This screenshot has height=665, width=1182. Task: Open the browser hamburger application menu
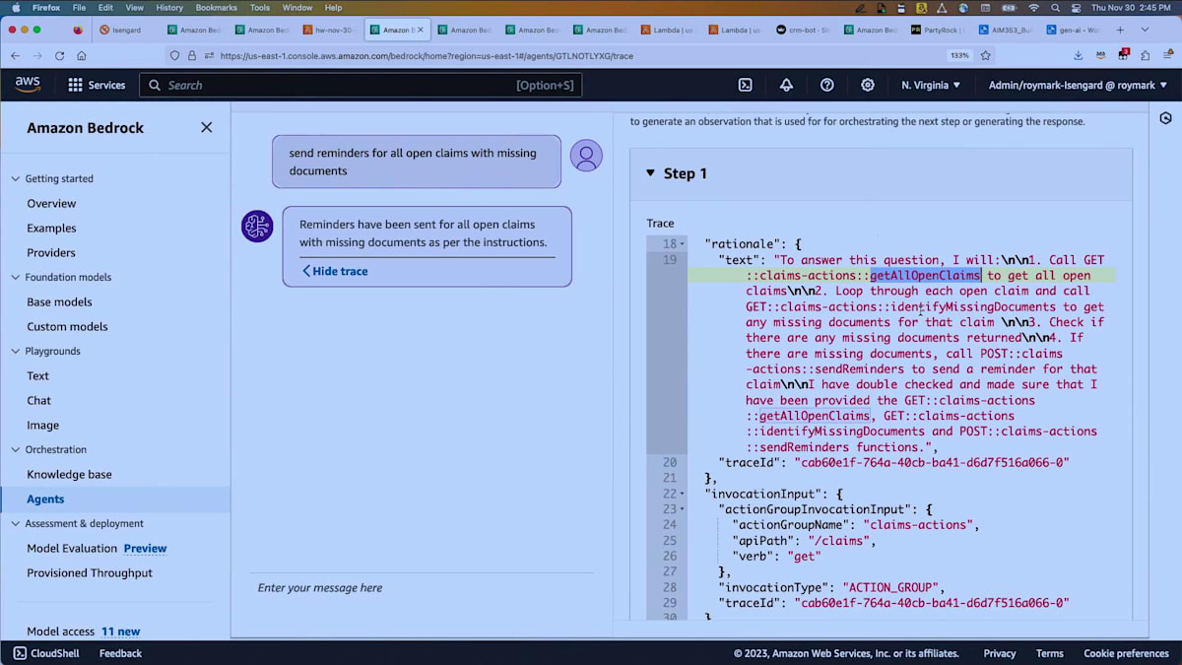click(1167, 56)
